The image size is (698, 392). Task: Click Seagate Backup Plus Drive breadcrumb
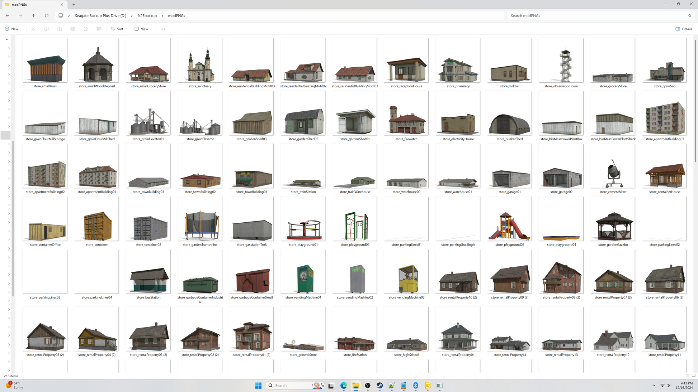[x=100, y=16]
